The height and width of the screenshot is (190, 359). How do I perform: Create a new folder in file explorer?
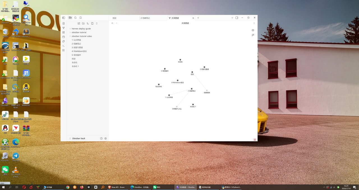coord(83,23)
